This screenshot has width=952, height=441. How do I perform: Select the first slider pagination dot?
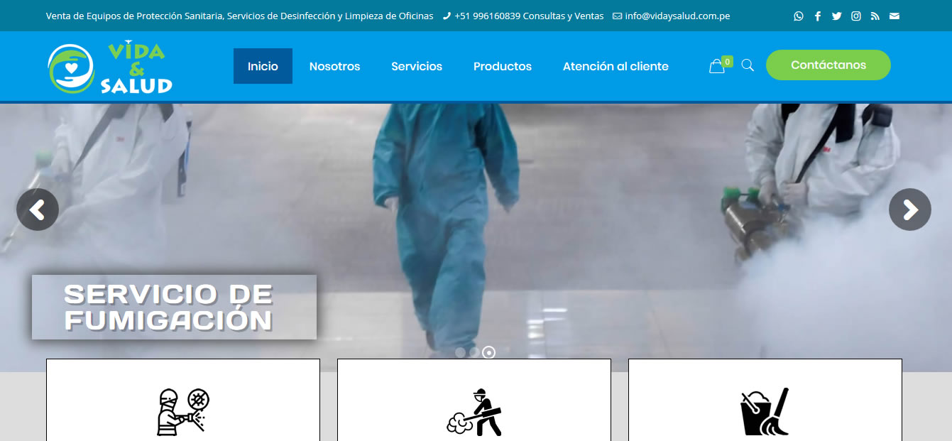[460, 352]
